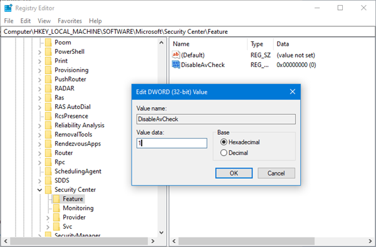Screen dimensions: 376x247
Task: Click the Router folder icon
Action: tap(48, 153)
